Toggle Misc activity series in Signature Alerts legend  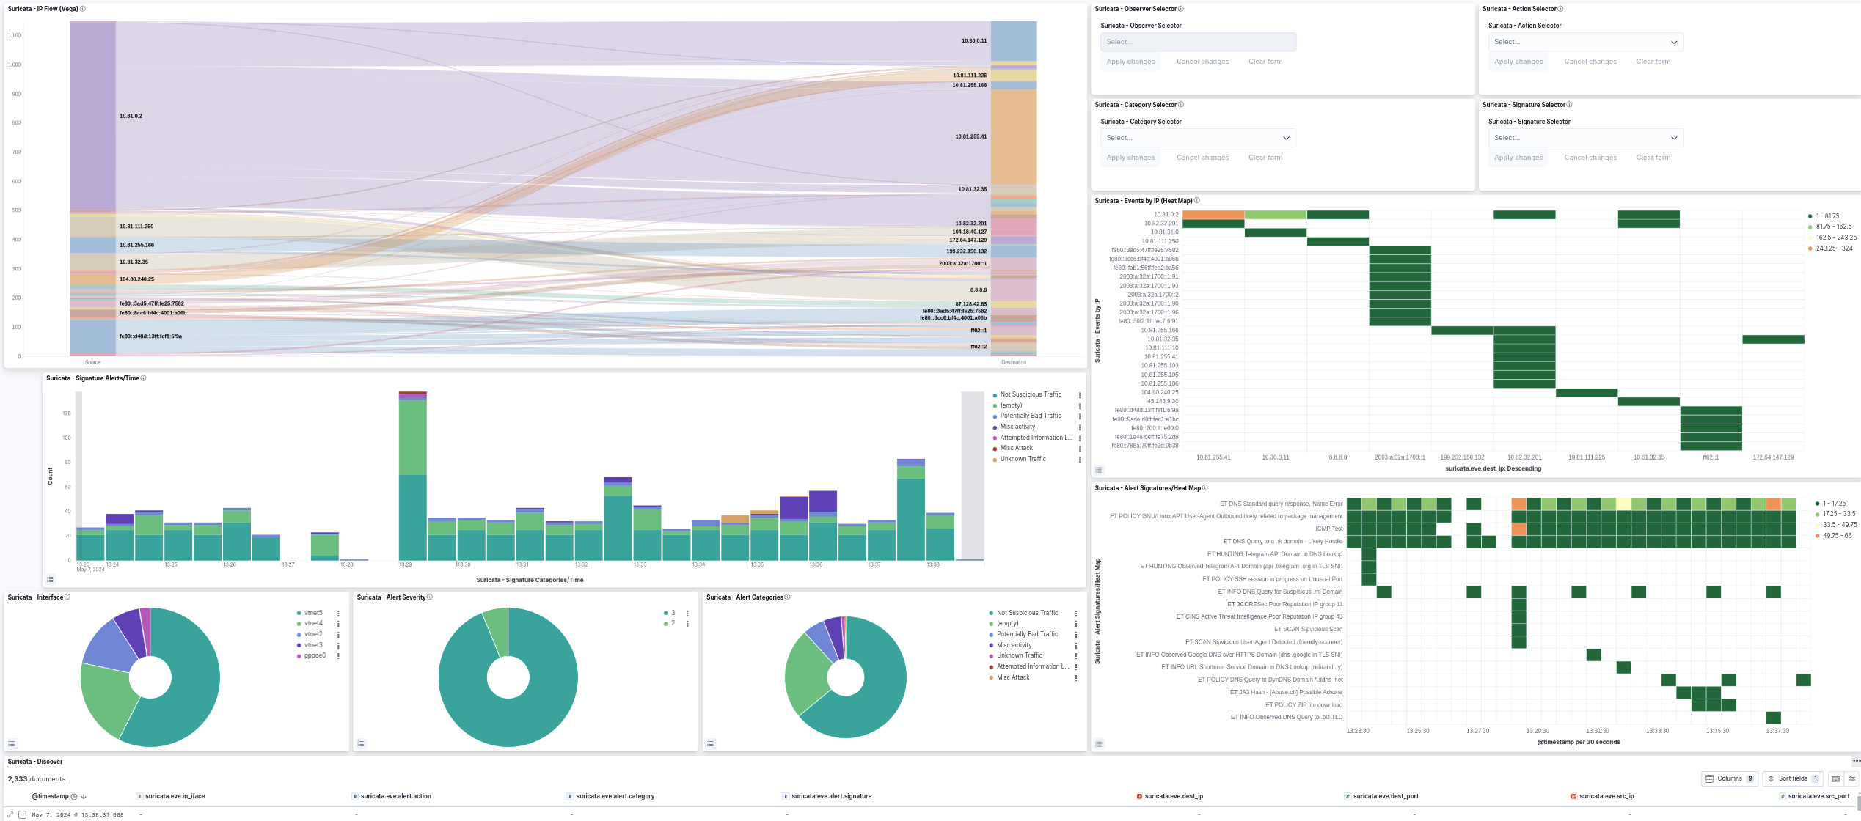pyautogui.click(x=1017, y=427)
